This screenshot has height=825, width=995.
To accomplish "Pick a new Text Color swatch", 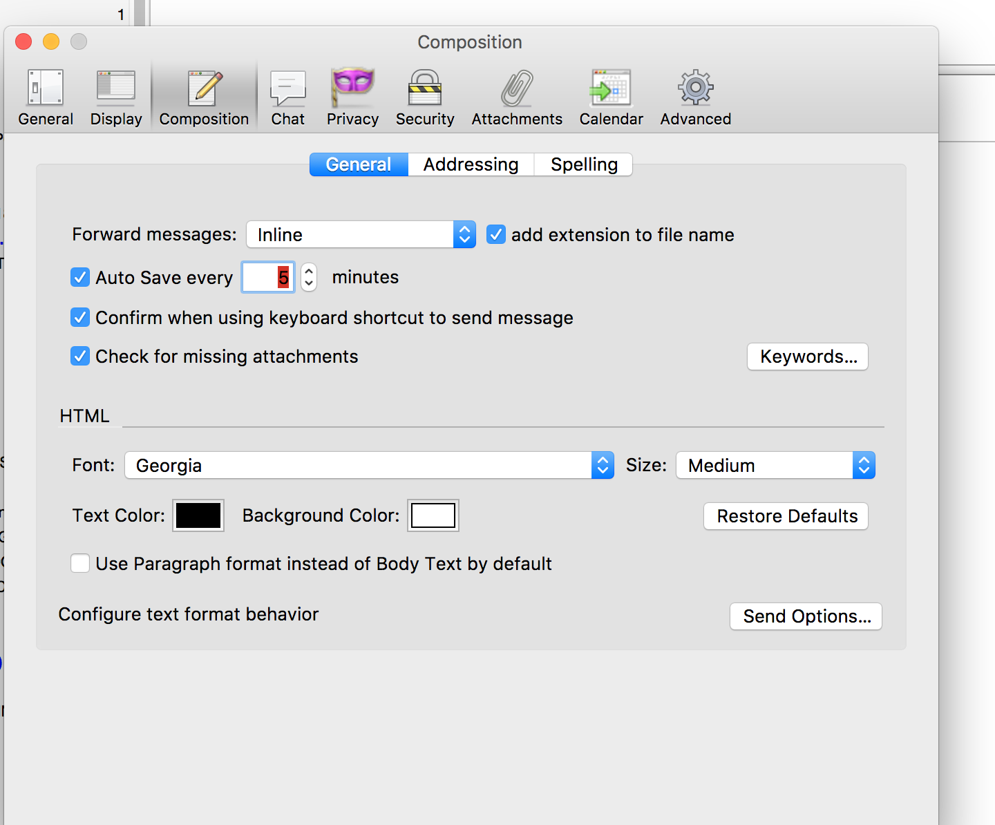I will (198, 515).
